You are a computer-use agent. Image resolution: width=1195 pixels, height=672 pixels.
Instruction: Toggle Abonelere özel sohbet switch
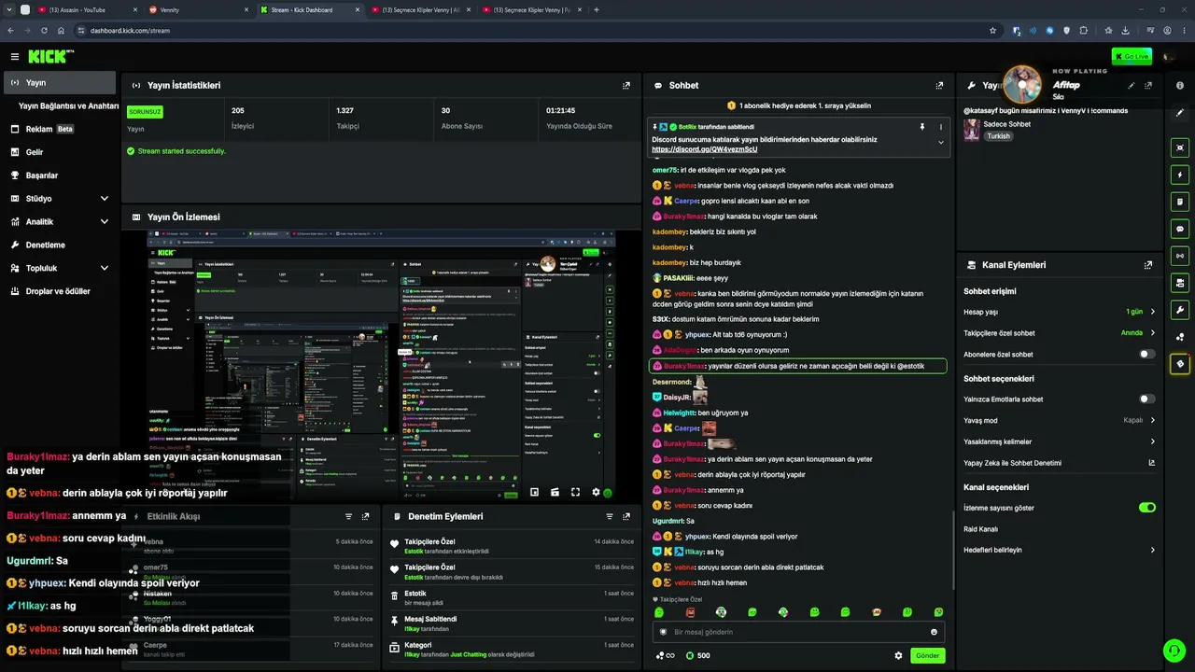[x=1147, y=355]
